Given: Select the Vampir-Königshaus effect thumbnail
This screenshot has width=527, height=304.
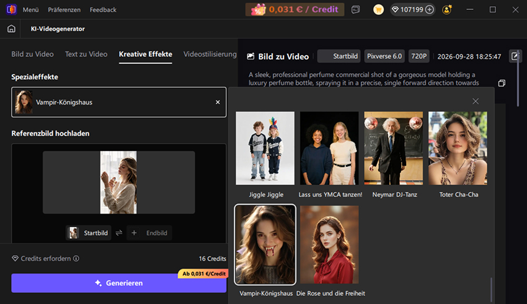Looking at the screenshot, I should click(265, 245).
